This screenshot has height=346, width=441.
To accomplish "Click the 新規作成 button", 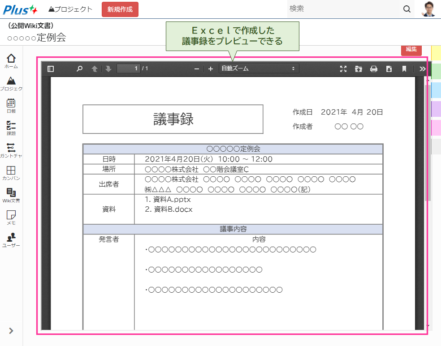I will coord(120,9).
